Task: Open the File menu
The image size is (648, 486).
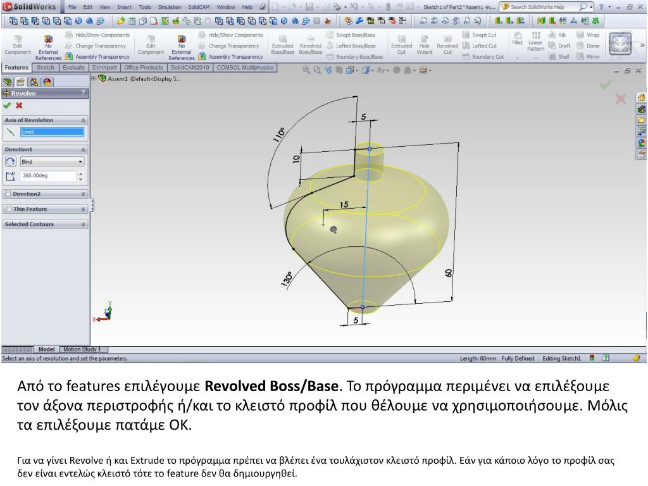Action: pos(72,7)
